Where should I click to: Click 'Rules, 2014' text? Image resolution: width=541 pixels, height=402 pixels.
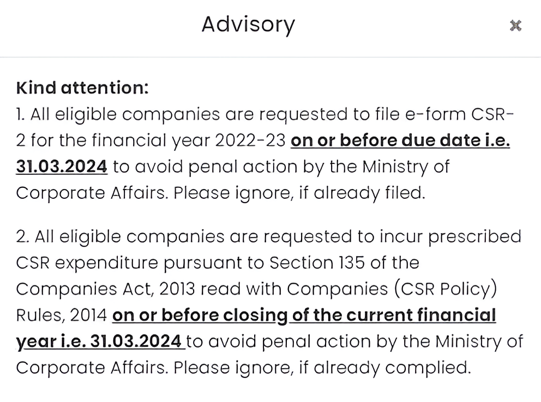coord(61,315)
